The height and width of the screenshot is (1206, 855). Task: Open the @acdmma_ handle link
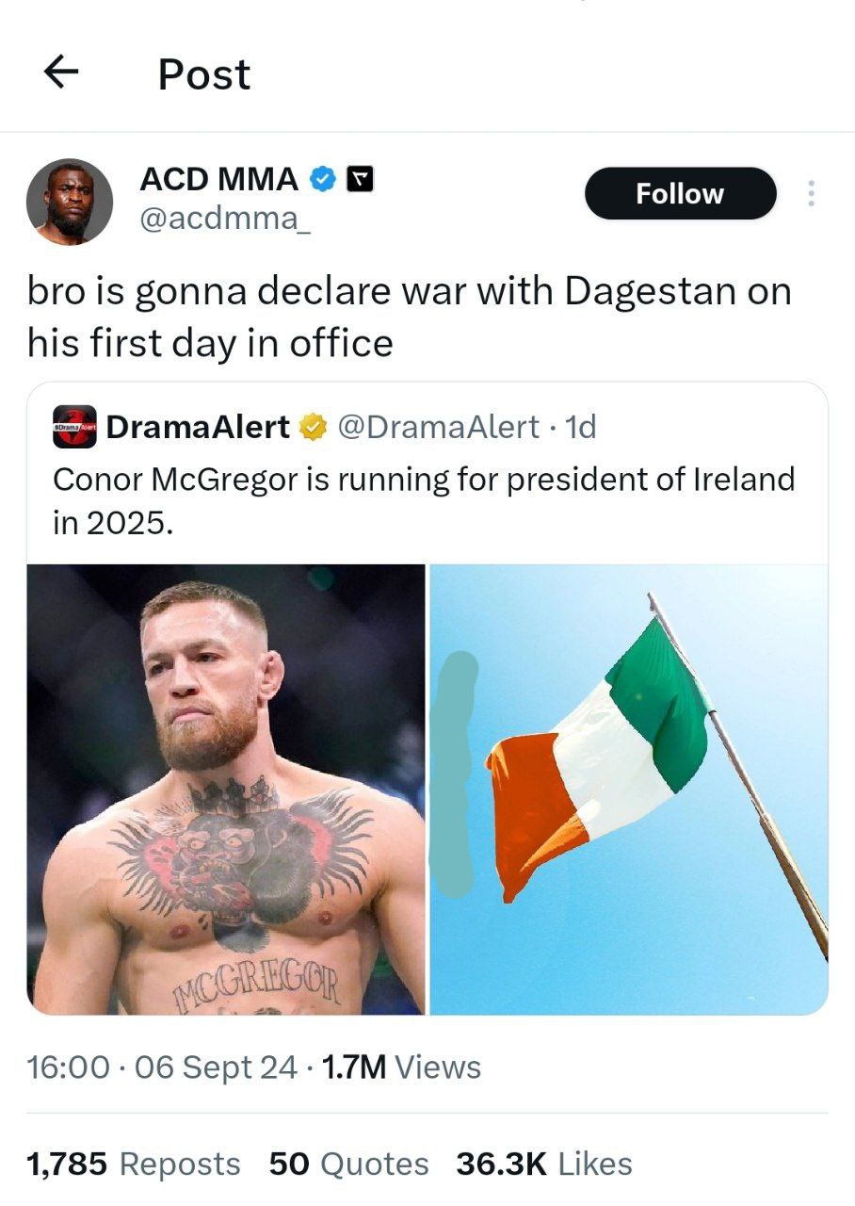click(224, 219)
